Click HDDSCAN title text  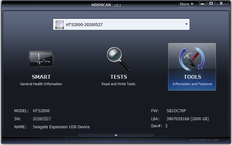click(x=101, y=5)
